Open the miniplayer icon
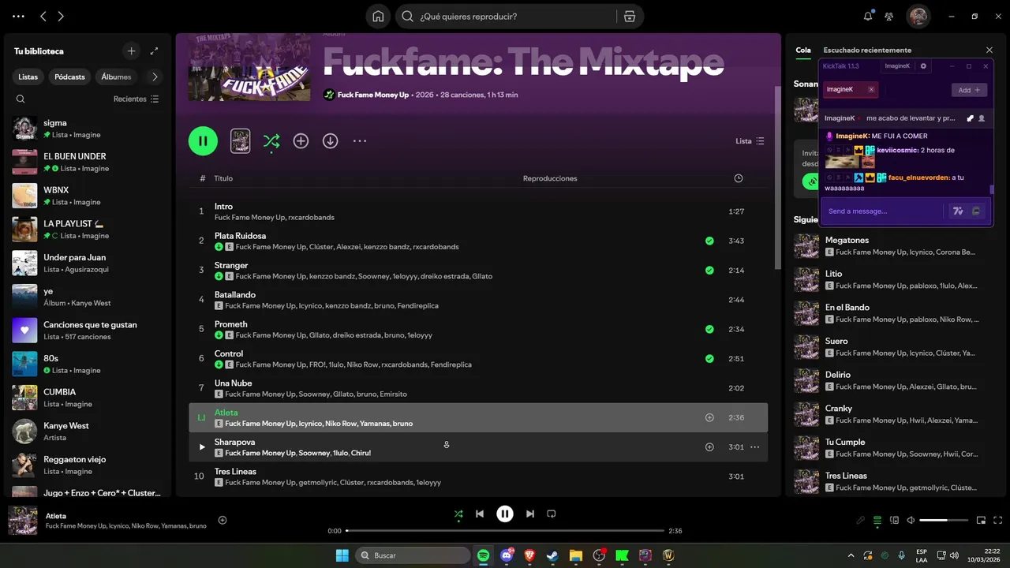The image size is (1010, 568). (x=982, y=521)
